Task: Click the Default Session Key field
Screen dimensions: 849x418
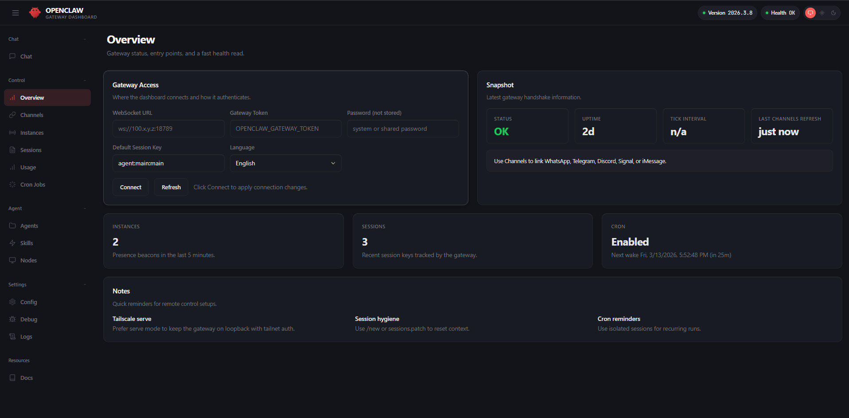Action: tap(168, 163)
